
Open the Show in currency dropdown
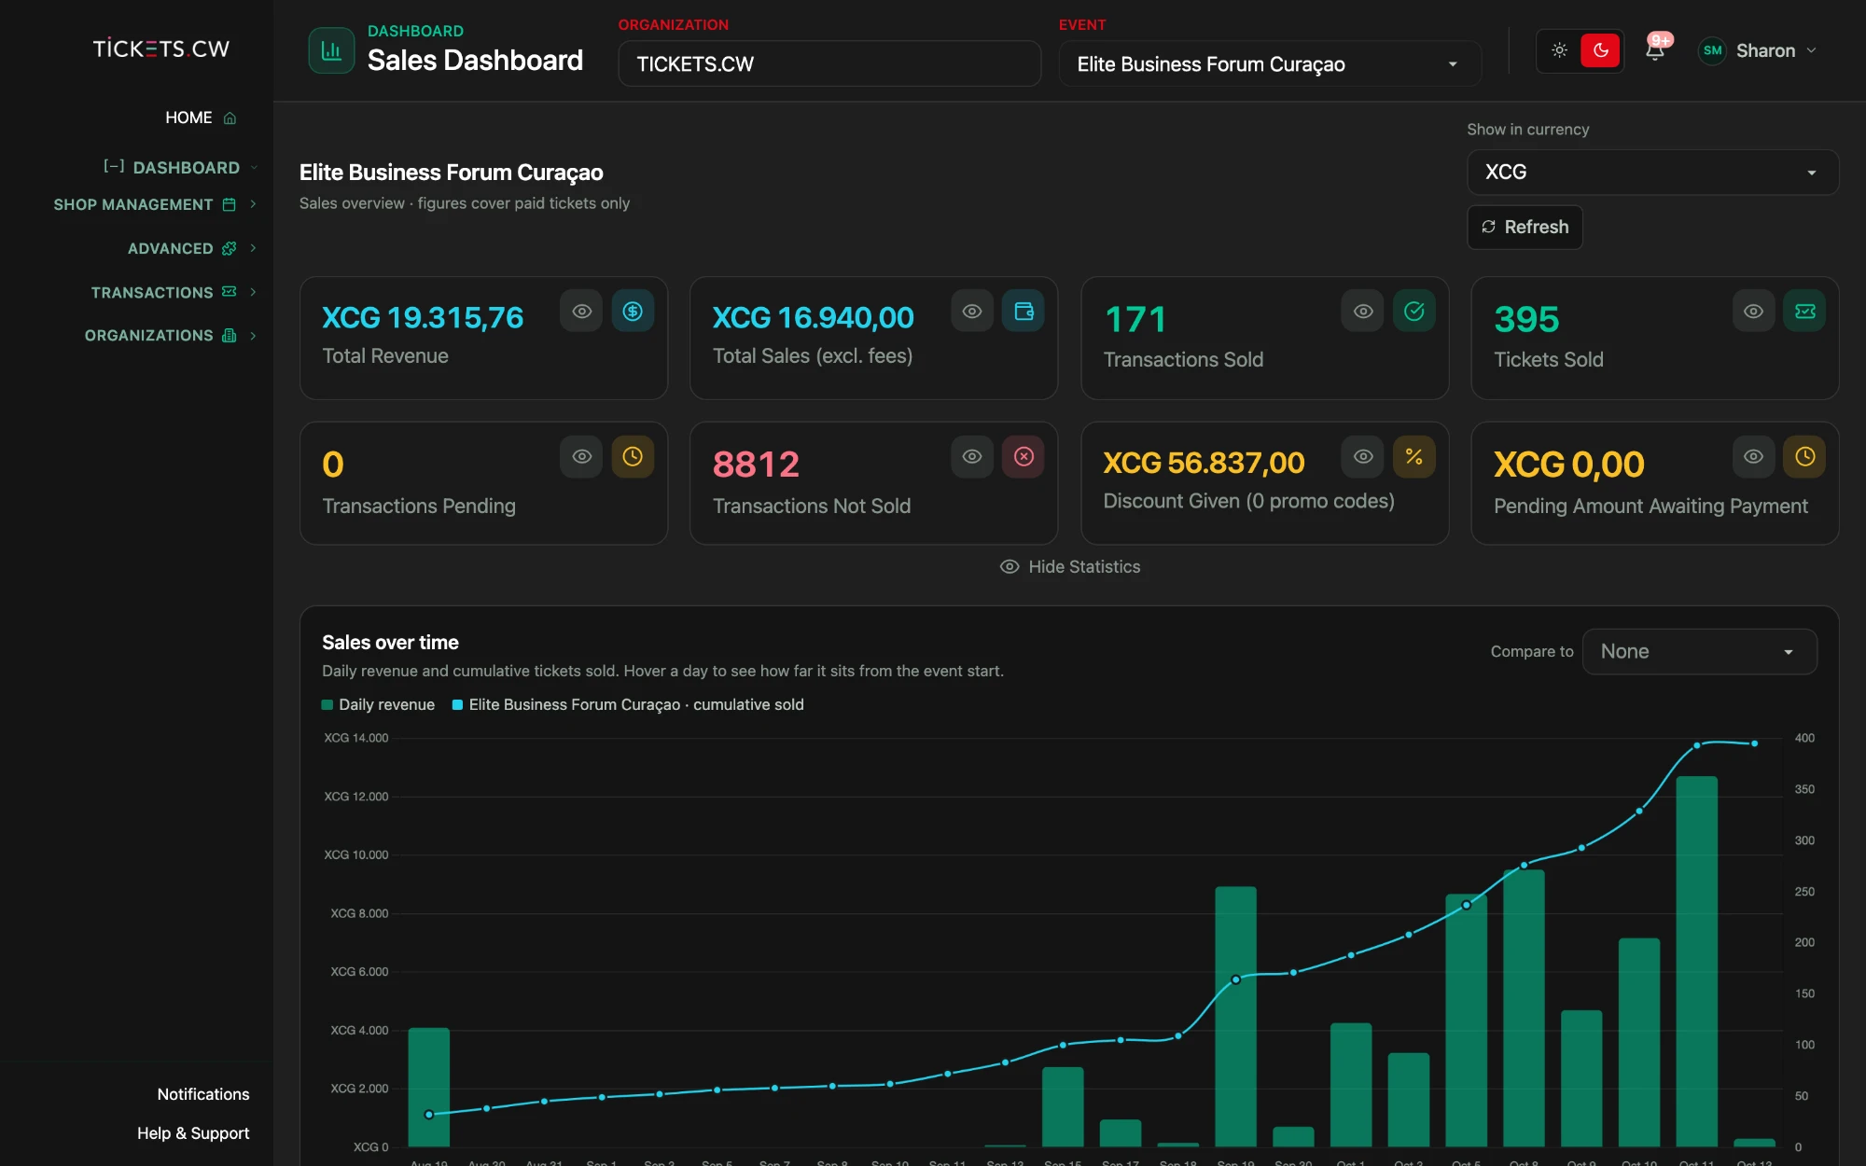(x=1652, y=173)
